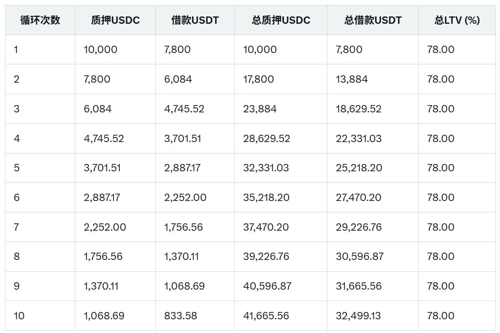Screen dimensions: 500x333
Task: Select the borrow cell 1,068.69 in row 9
Action: coord(184,286)
